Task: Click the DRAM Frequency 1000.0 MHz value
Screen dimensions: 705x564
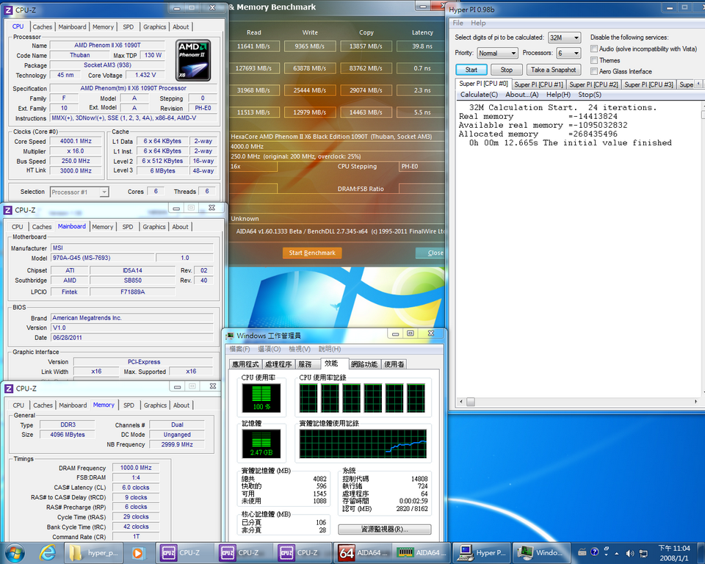Action: pyautogui.click(x=136, y=468)
